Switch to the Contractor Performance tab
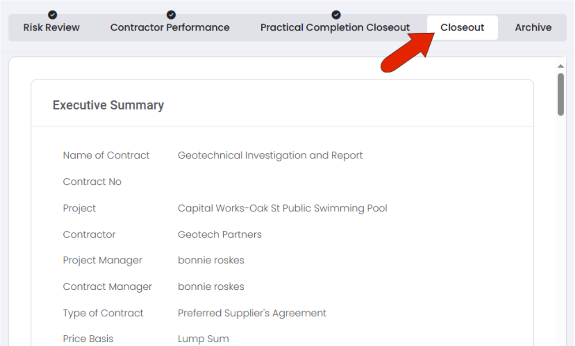This screenshot has height=346, width=575. 170,28
